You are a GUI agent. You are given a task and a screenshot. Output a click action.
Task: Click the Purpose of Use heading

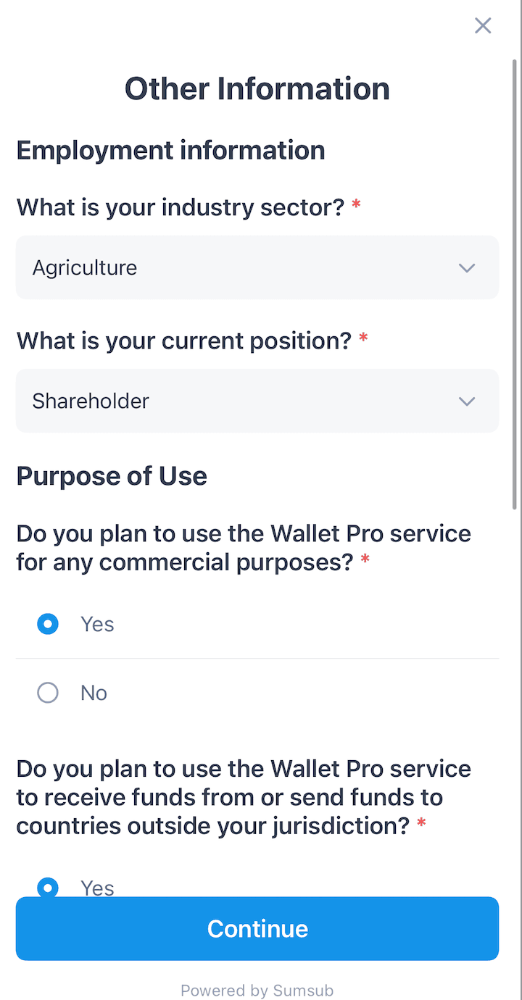pyautogui.click(x=112, y=476)
